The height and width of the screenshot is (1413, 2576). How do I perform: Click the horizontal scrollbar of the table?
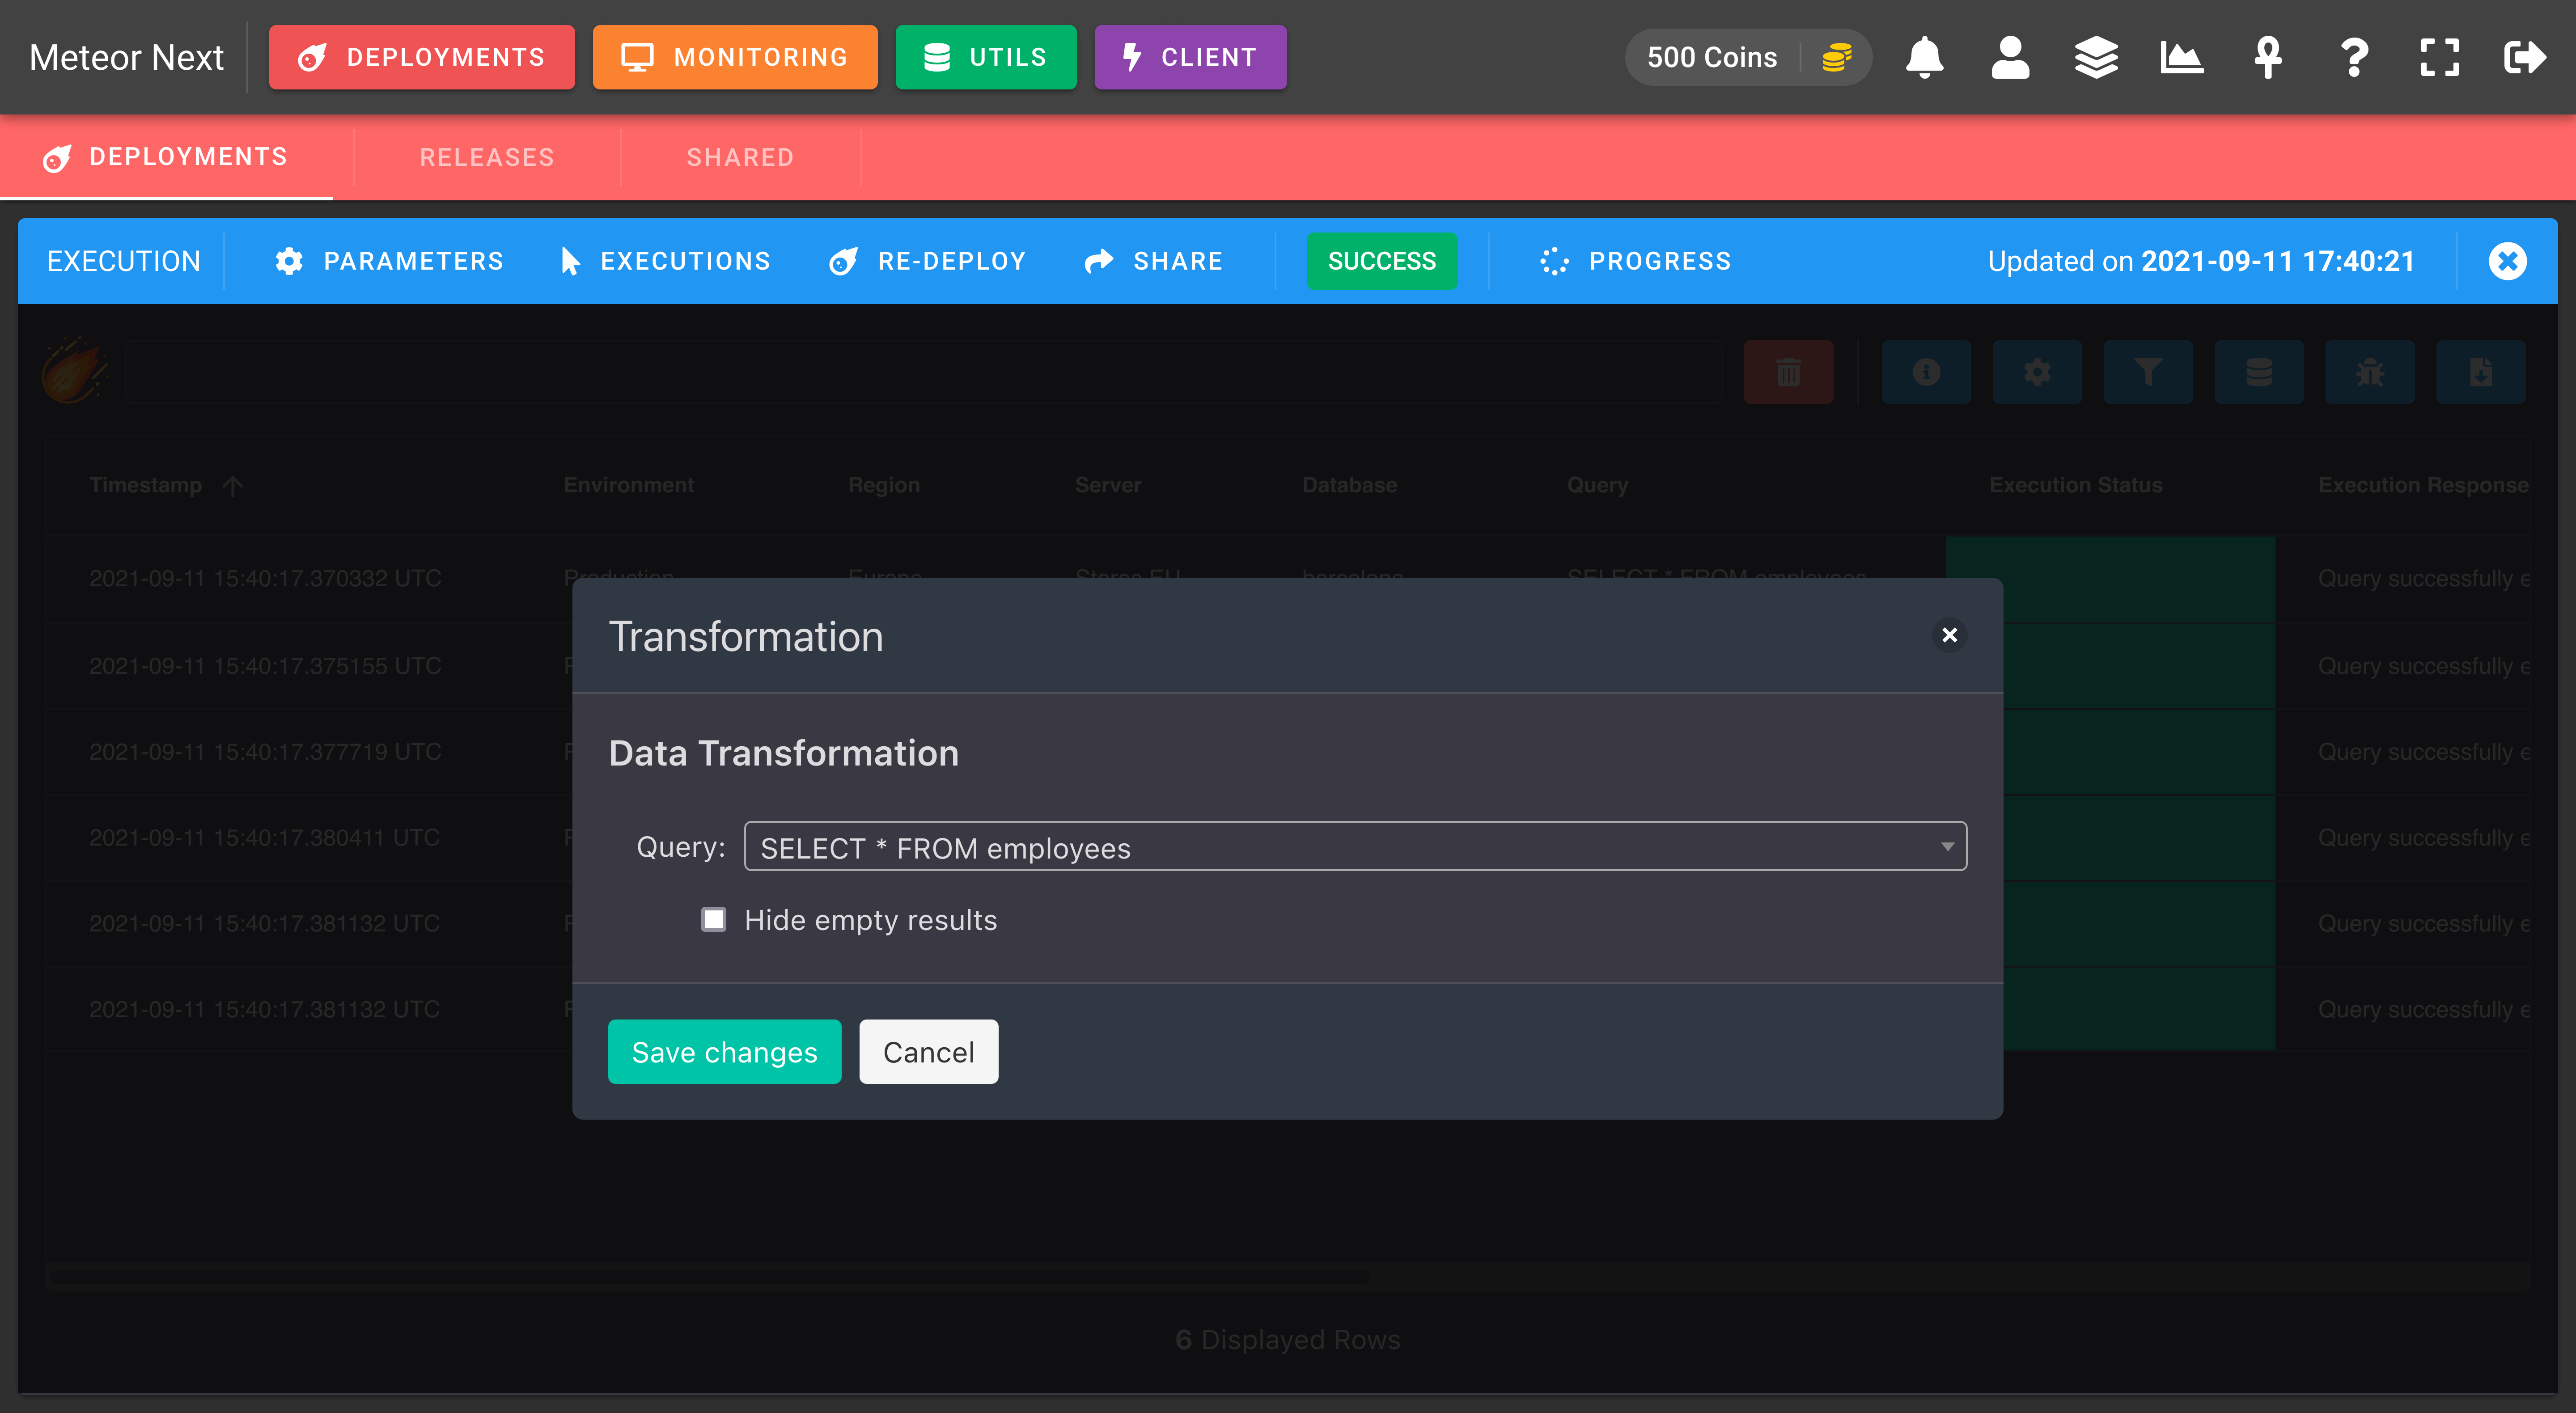(x=708, y=1276)
